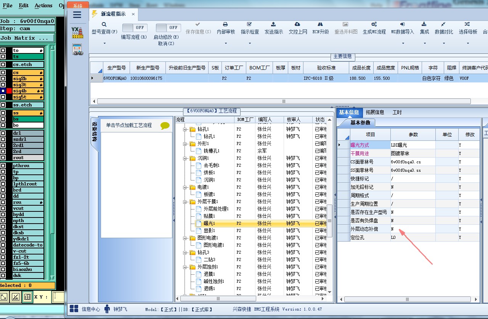The width and height of the screenshot is (488, 319).
Task: Check the box for layer drl
Action: tap(3, 133)
